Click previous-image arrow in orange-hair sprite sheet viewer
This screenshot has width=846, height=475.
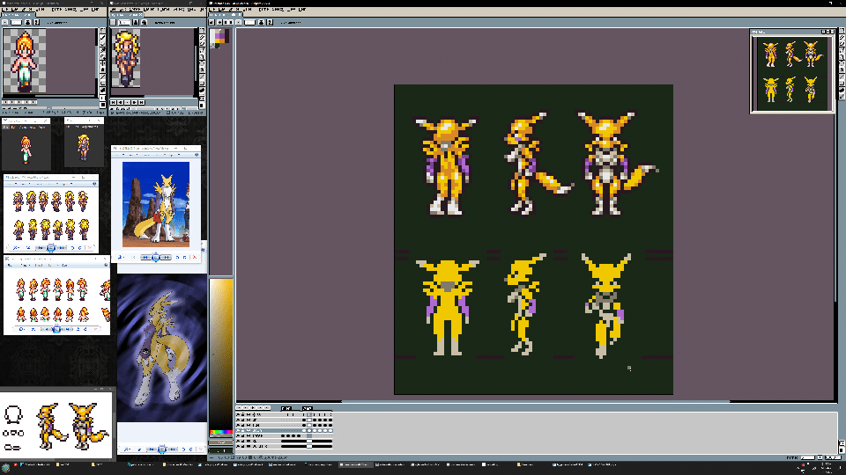coord(46,329)
